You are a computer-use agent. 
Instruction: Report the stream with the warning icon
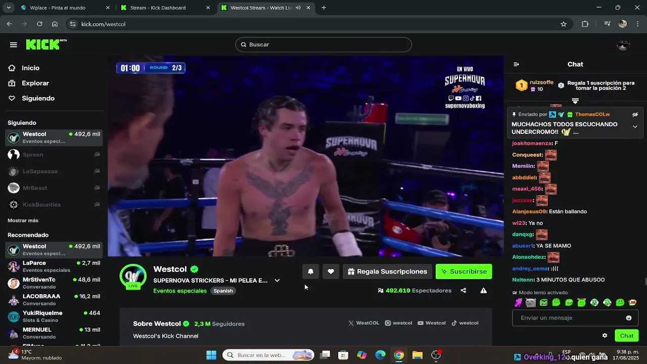(x=483, y=290)
